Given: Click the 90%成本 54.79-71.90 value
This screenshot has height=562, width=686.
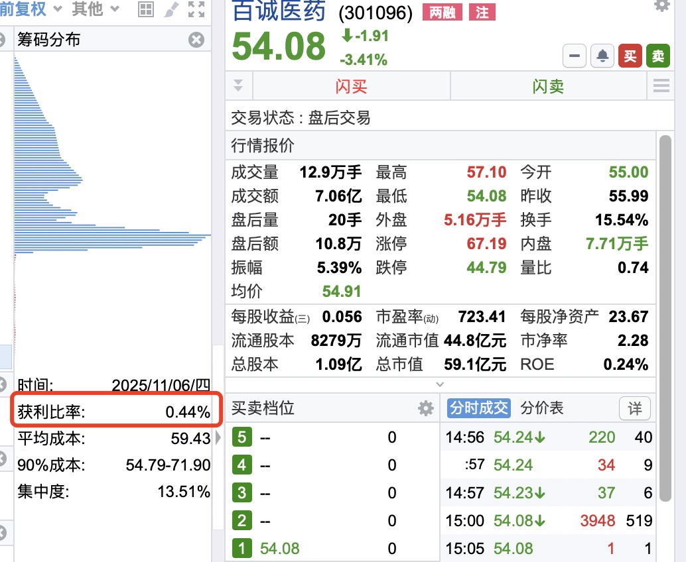Looking at the screenshot, I should pos(168,465).
